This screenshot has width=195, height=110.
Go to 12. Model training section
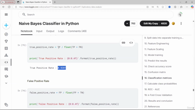point(154,55)
